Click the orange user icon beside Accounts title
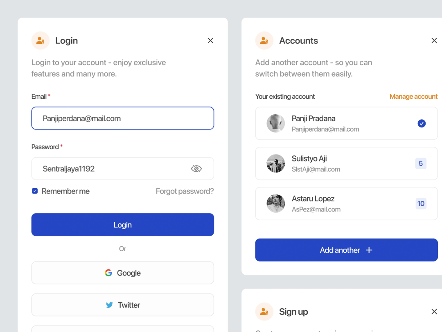The image size is (442, 332). (264, 41)
